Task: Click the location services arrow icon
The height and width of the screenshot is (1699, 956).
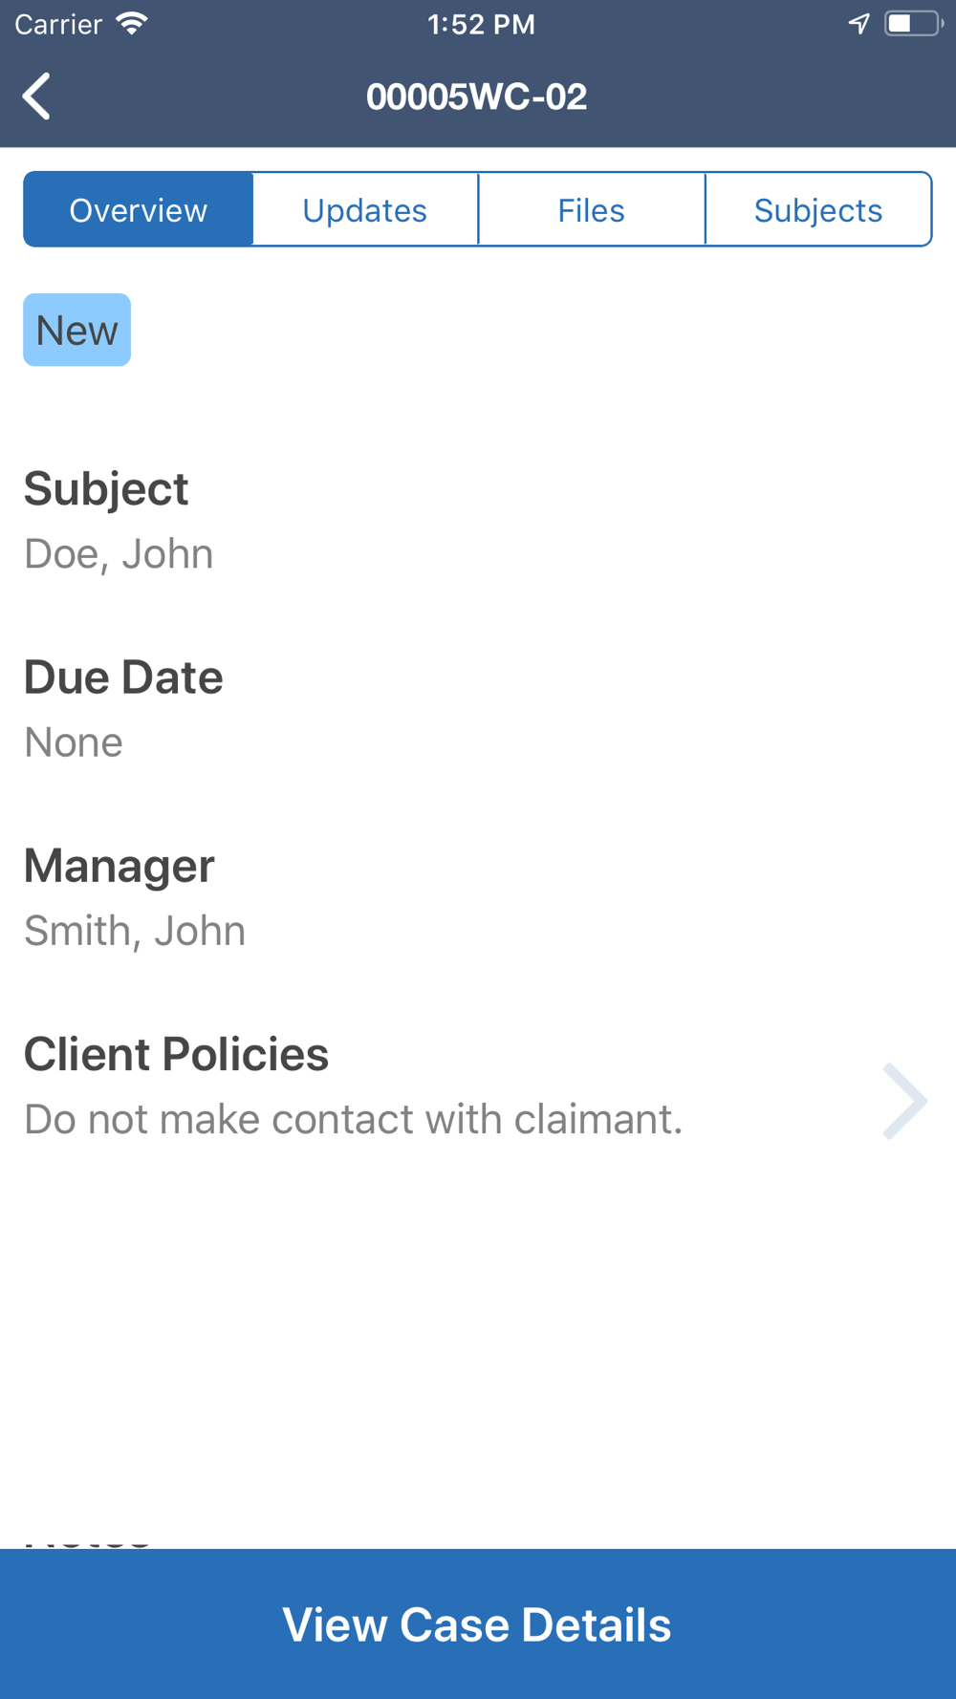Action: tap(858, 24)
